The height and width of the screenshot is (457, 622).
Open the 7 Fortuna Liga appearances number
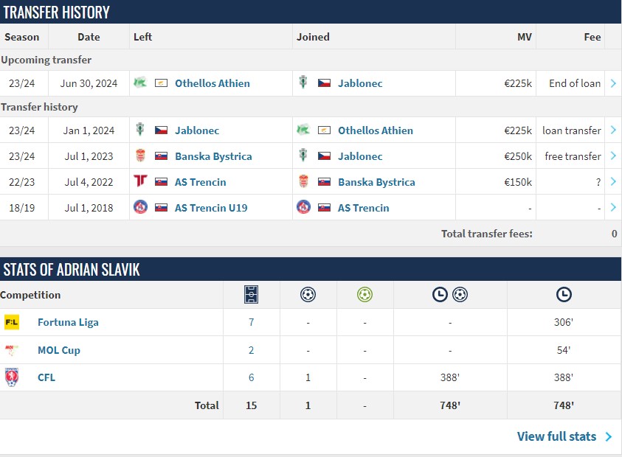(x=251, y=322)
